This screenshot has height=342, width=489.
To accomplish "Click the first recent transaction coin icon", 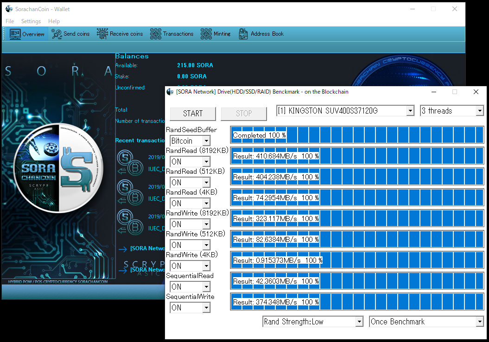I will tap(130, 163).
